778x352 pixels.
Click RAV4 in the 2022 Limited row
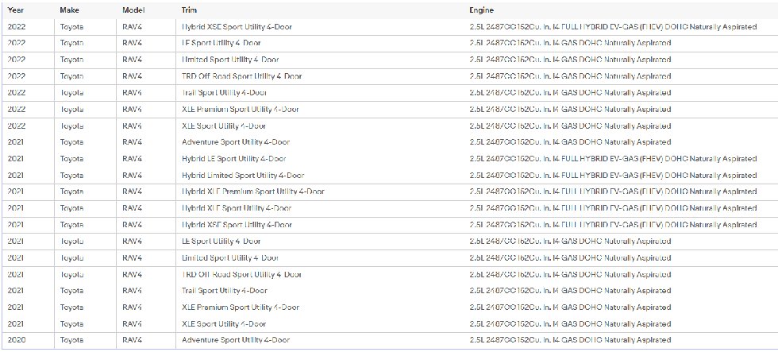point(133,60)
